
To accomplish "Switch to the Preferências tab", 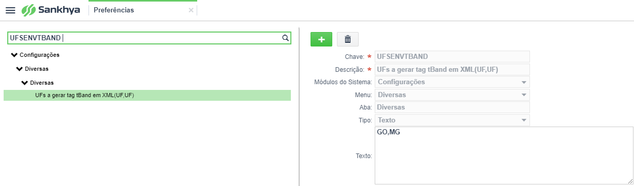I will point(114,10).
